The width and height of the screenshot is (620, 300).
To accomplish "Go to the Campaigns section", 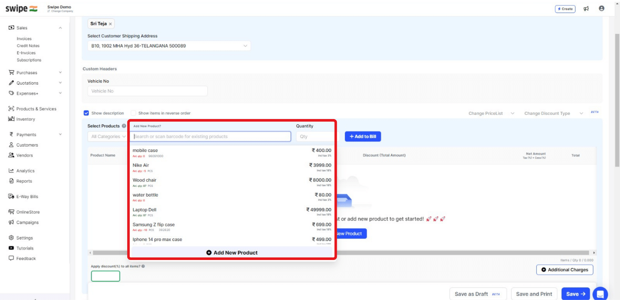I will click(27, 222).
